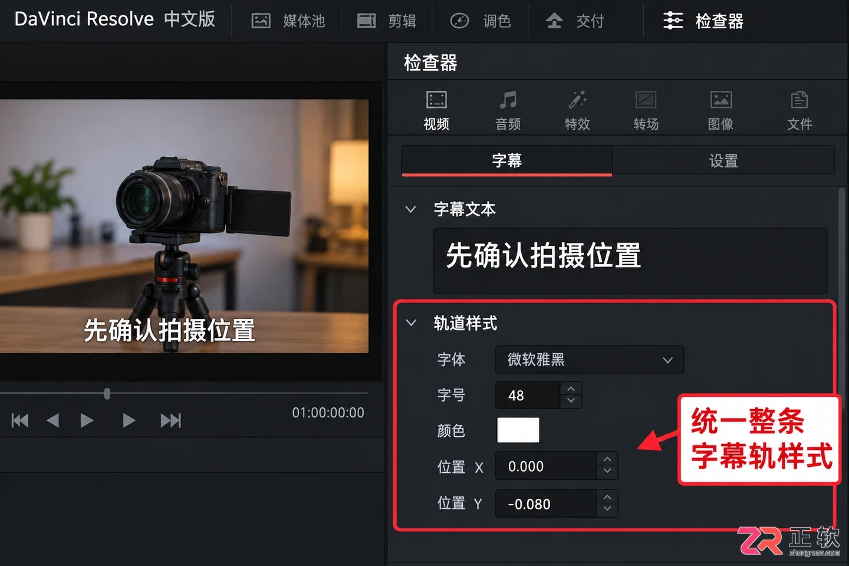Switch to the 设置 settings tab
Image resolution: width=849 pixels, height=566 pixels.
pyautogui.click(x=723, y=160)
